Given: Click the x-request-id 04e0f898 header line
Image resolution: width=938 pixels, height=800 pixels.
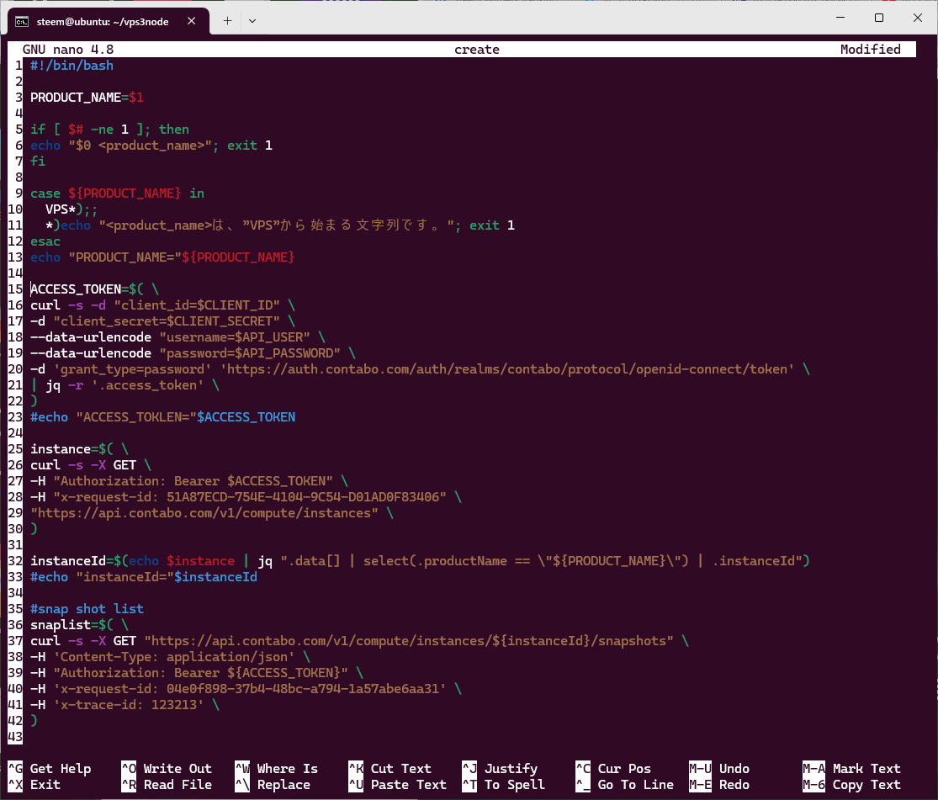Looking at the screenshot, I should coord(246,689).
